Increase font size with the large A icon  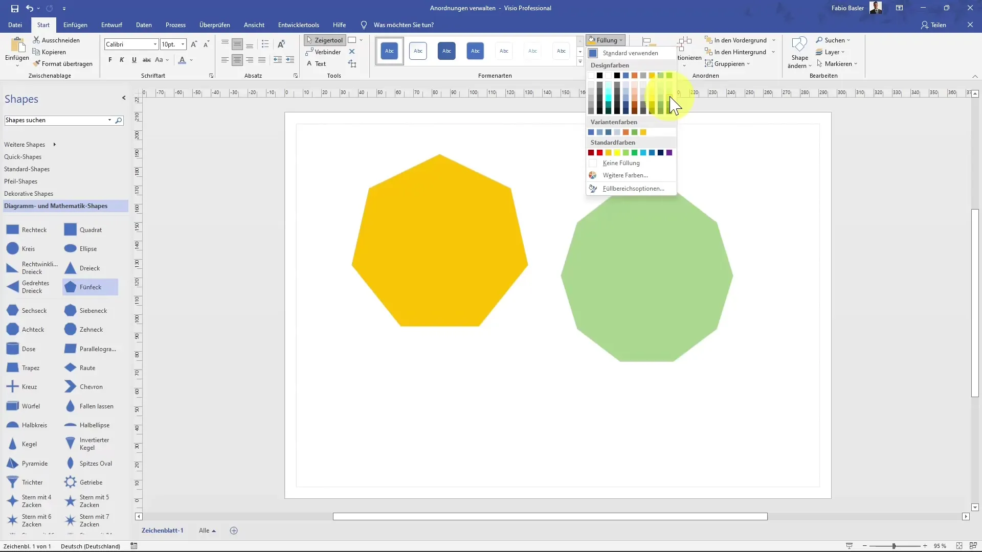coord(194,44)
